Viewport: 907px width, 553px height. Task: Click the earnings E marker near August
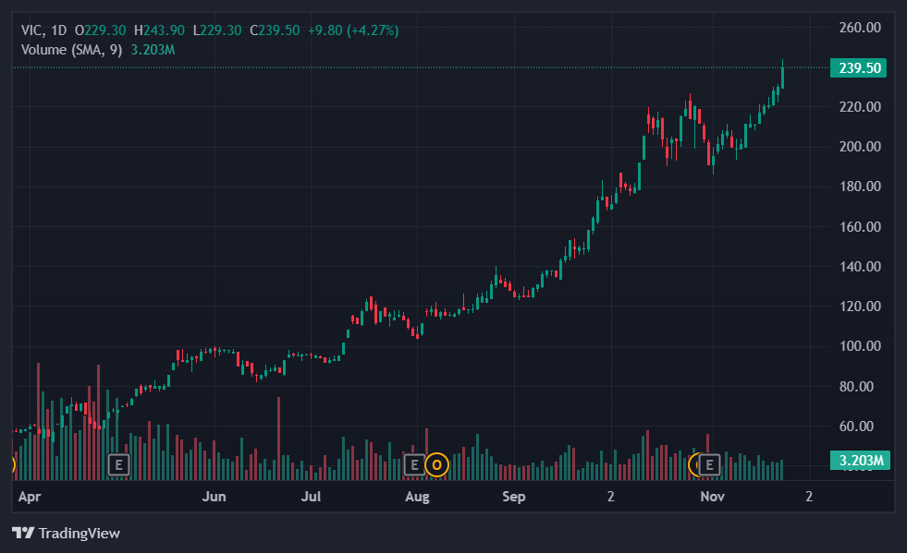click(x=414, y=464)
